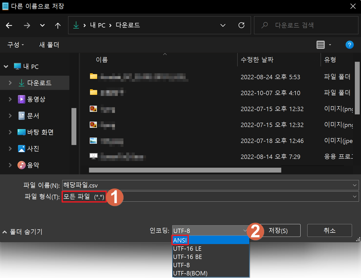Expand the 다운로드 tree node

10,83
